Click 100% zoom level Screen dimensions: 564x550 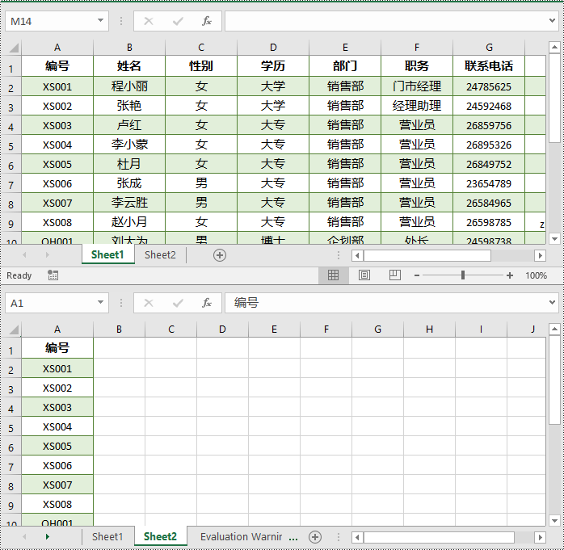(x=536, y=275)
